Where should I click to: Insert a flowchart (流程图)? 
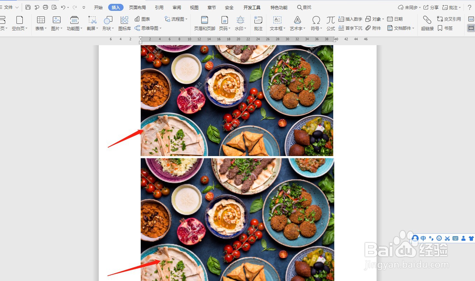[176, 19]
